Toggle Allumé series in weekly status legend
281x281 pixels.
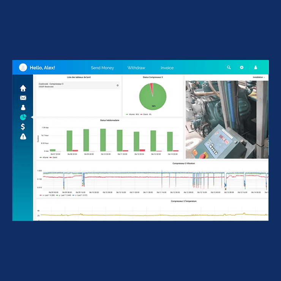[x=44, y=158]
